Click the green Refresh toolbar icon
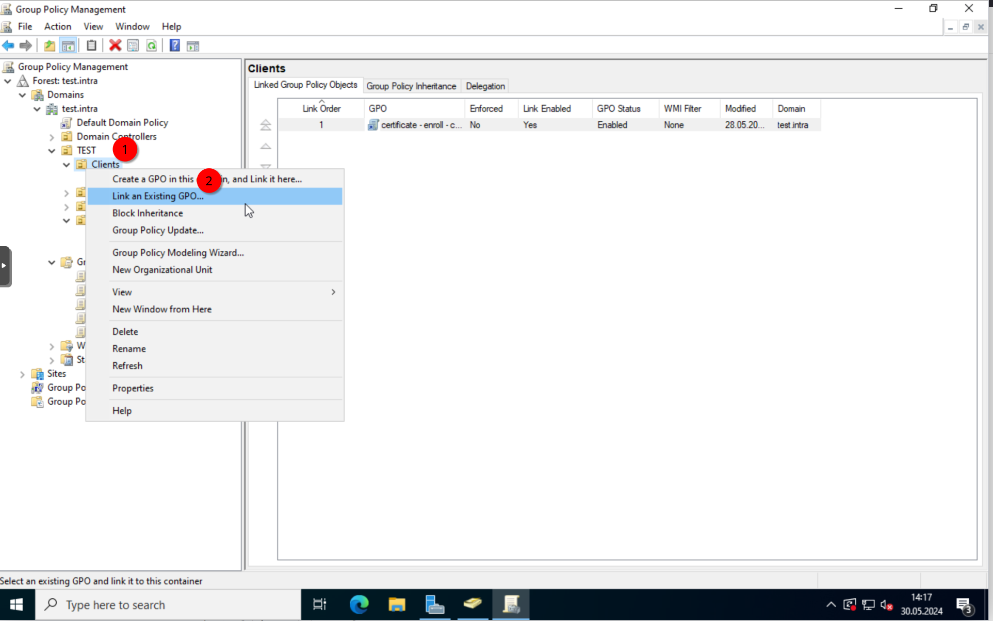 [x=152, y=45]
